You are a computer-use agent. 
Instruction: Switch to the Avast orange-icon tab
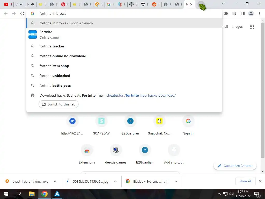coord(97,4)
